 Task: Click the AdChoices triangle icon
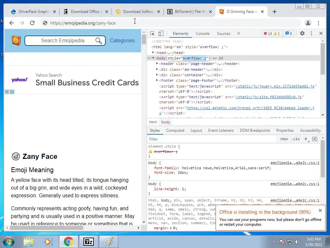[12, 92]
